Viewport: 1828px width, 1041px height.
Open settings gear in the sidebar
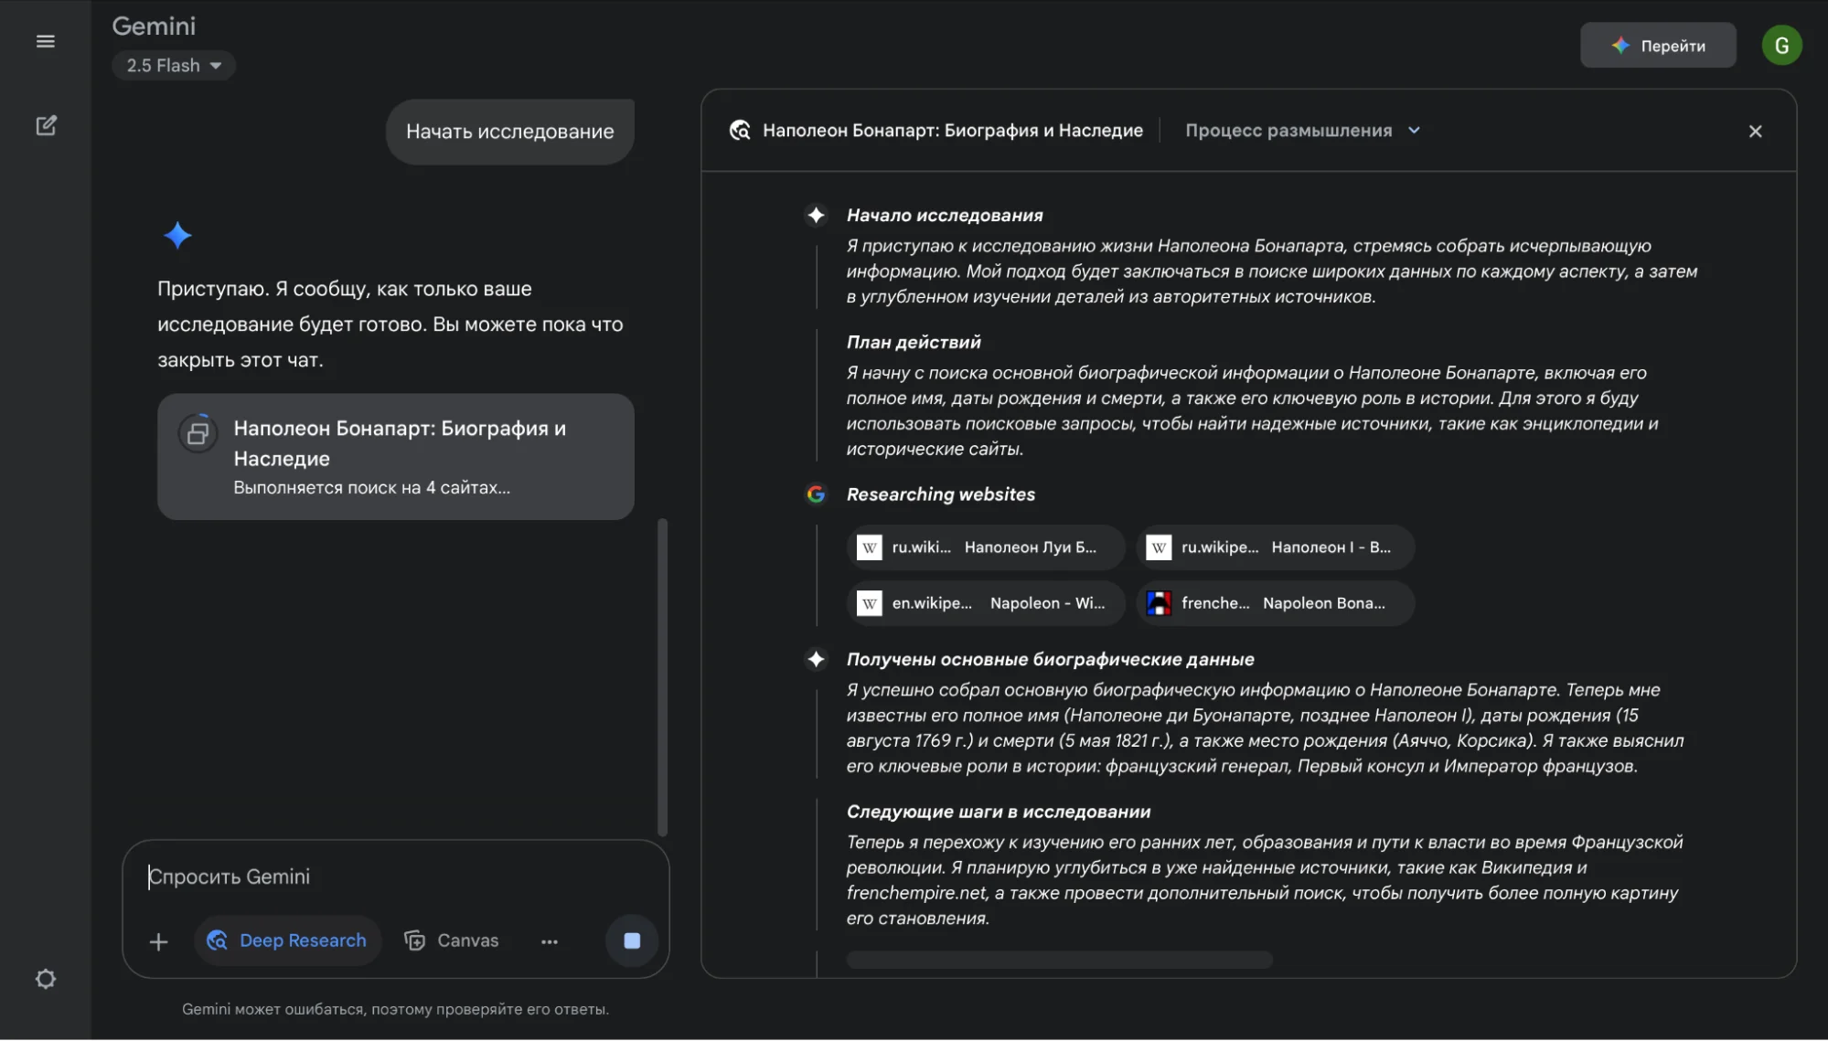(46, 980)
